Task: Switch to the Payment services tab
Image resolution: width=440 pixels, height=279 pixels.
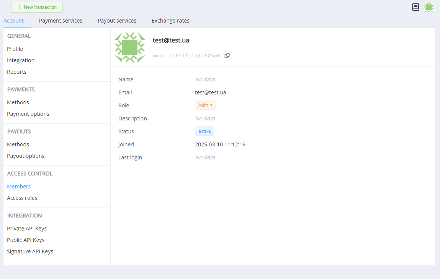Action: pyautogui.click(x=61, y=21)
